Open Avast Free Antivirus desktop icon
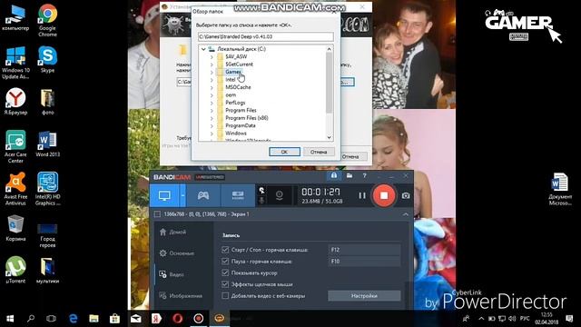The width and height of the screenshot is (581, 327). tap(15, 189)
